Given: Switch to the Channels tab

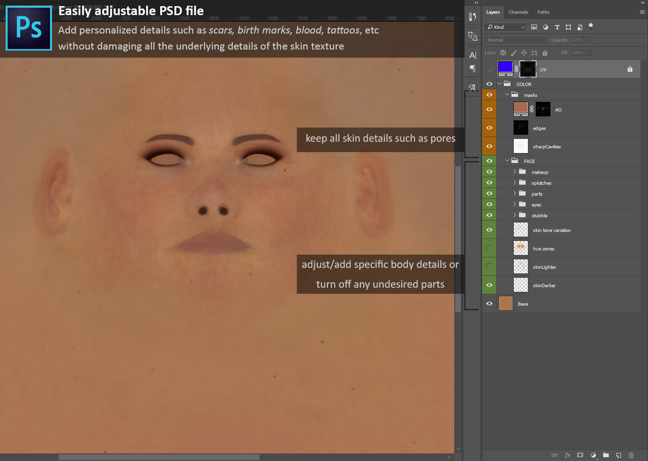Looking at the screenshot, I should 518,12.
